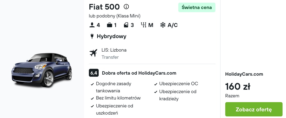
Task: Click the manual gearbox icon
Action: pyautogui.click(x=144, y=25)
